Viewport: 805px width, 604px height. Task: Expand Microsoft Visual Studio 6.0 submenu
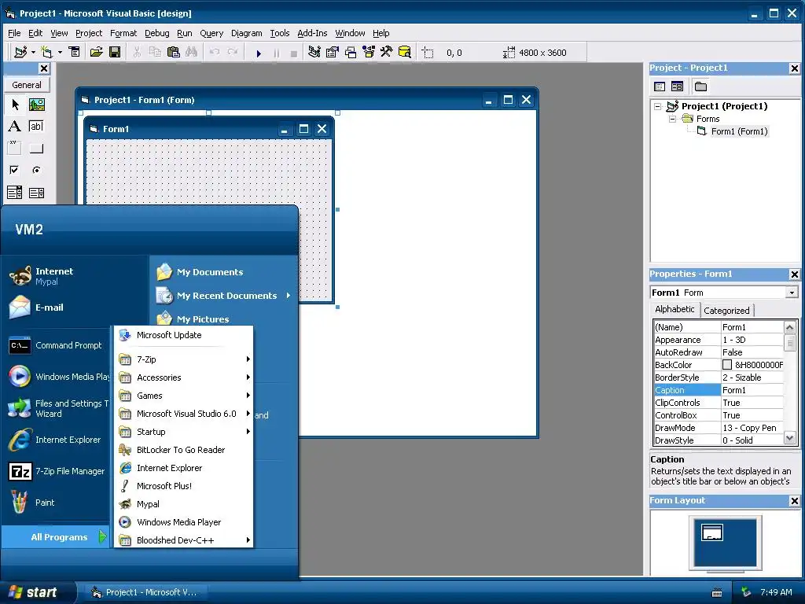pyautogui.click(x=184, y=414)
